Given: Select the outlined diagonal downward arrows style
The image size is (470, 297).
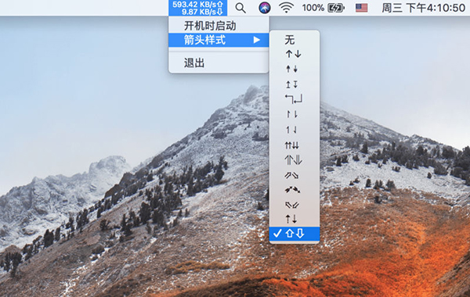Looking at the screenshot, I should (x=295, y=205).
